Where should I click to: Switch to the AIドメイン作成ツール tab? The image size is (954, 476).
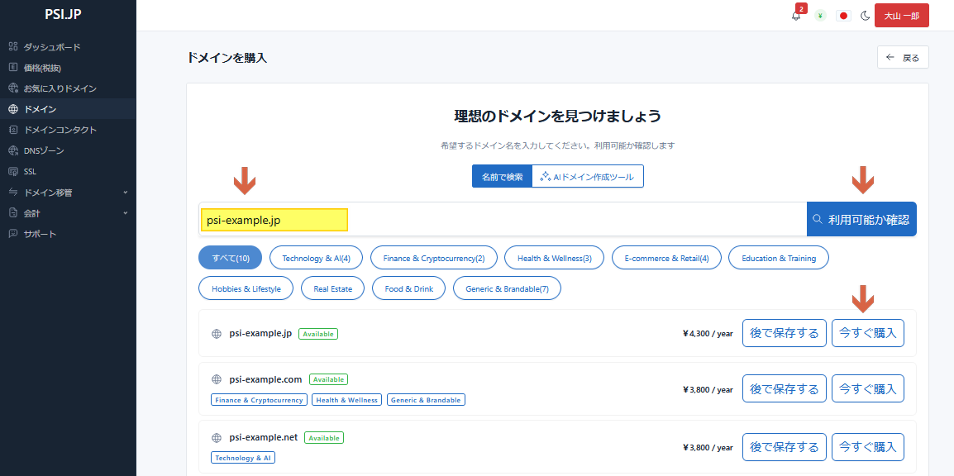[588, 177]
